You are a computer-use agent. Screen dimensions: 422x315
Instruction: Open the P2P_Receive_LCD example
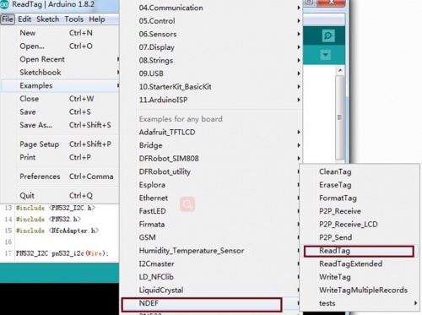point(360,225)
